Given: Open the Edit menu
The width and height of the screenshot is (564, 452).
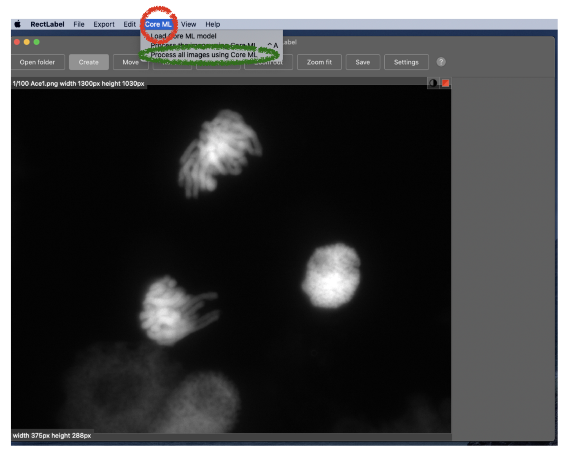Looking at the screenshot, I should (x=130, y=24).
